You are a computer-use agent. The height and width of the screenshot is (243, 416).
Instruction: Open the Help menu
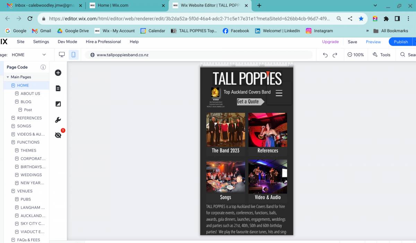click(134, 42)
